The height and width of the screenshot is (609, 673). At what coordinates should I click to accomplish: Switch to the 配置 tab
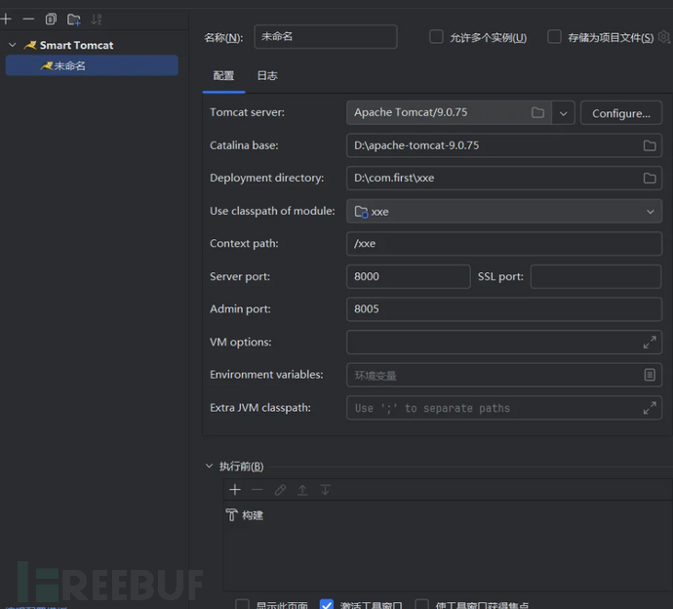tap(223, 75)
